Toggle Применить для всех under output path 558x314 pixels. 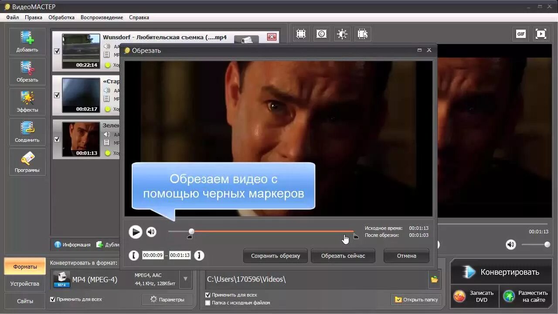click(x=208, y=295)
